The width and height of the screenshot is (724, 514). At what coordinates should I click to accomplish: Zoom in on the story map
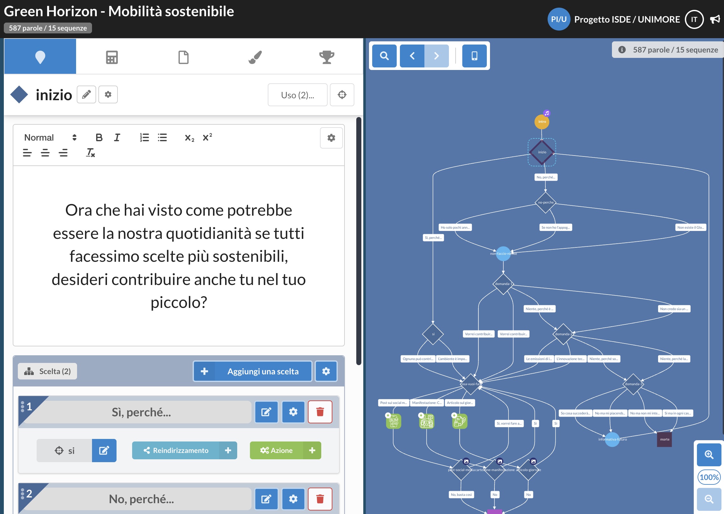(709, 455)
